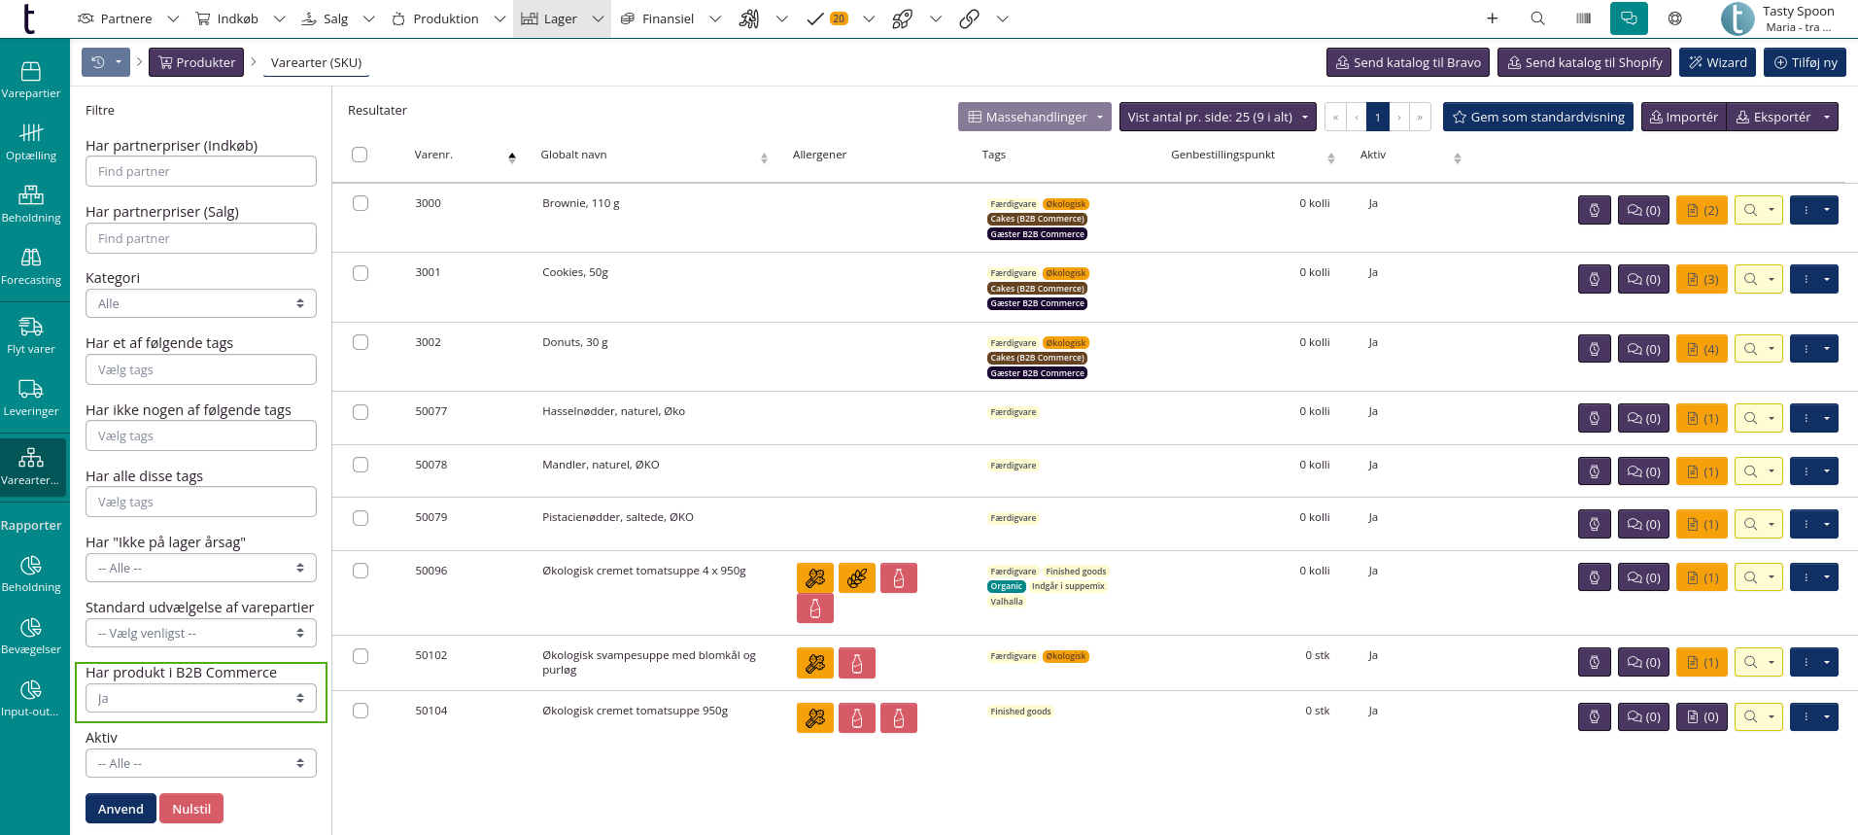Open Varepartier in the left sidebar
Screen dimensions: 1858x835
click(x=31, y=80)
